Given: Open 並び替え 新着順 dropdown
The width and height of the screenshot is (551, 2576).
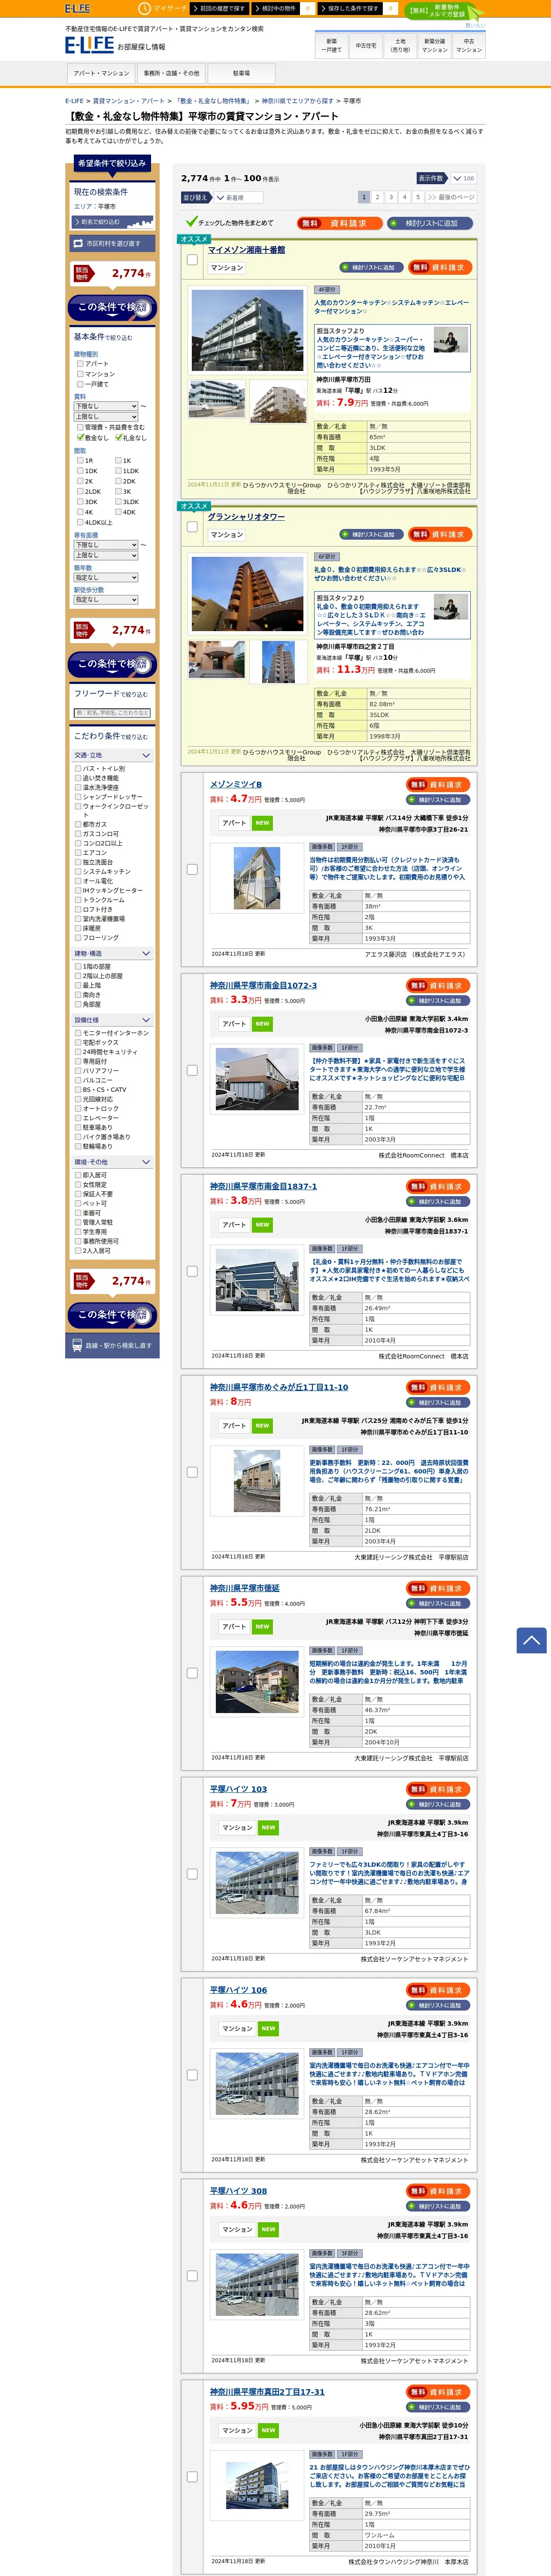Looking at the screenshot, I should tap(238, 198).
